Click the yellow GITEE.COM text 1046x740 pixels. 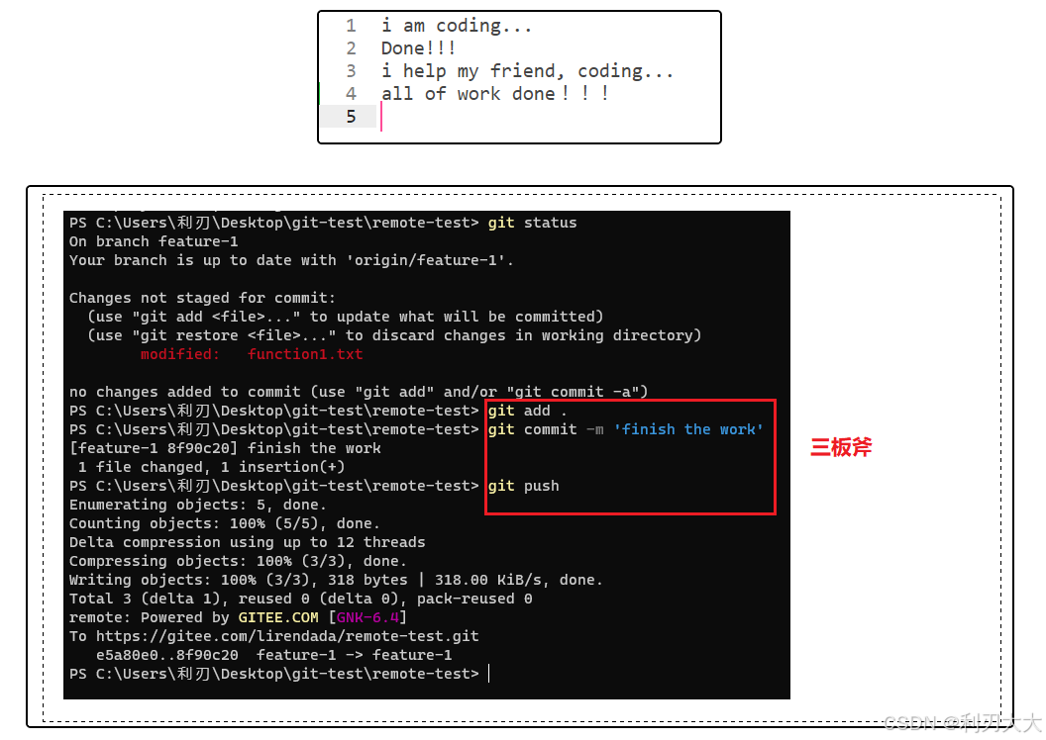(x=278, y=617)
